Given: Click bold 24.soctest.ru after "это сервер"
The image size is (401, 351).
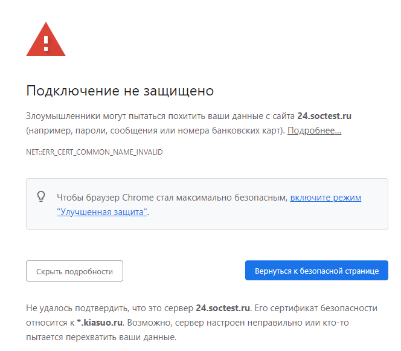Looking at the screenshot, I should pyautogui.click(x=223, y=308).
